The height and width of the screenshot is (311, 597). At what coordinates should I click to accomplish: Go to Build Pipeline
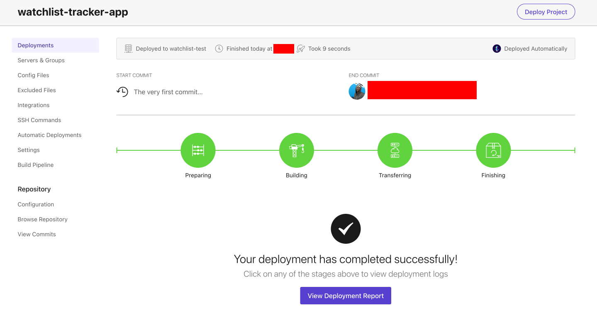[35, 165]
